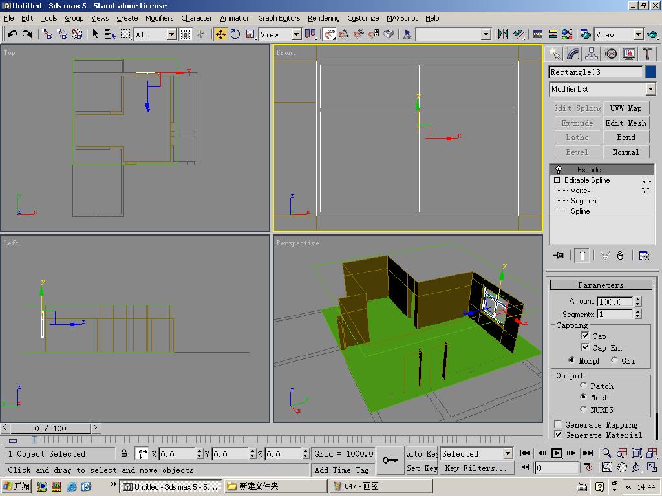Open the Modifiers menu
Image resolution: width=662 pixels, height=496 pixels.
pos(159,18)
